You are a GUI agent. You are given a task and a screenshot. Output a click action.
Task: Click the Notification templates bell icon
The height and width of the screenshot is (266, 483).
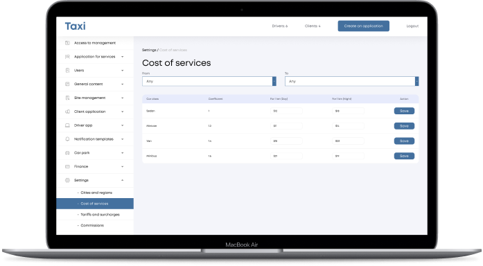[x=67, y=139]
